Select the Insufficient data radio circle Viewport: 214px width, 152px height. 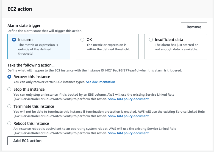[x=151, y=40]
